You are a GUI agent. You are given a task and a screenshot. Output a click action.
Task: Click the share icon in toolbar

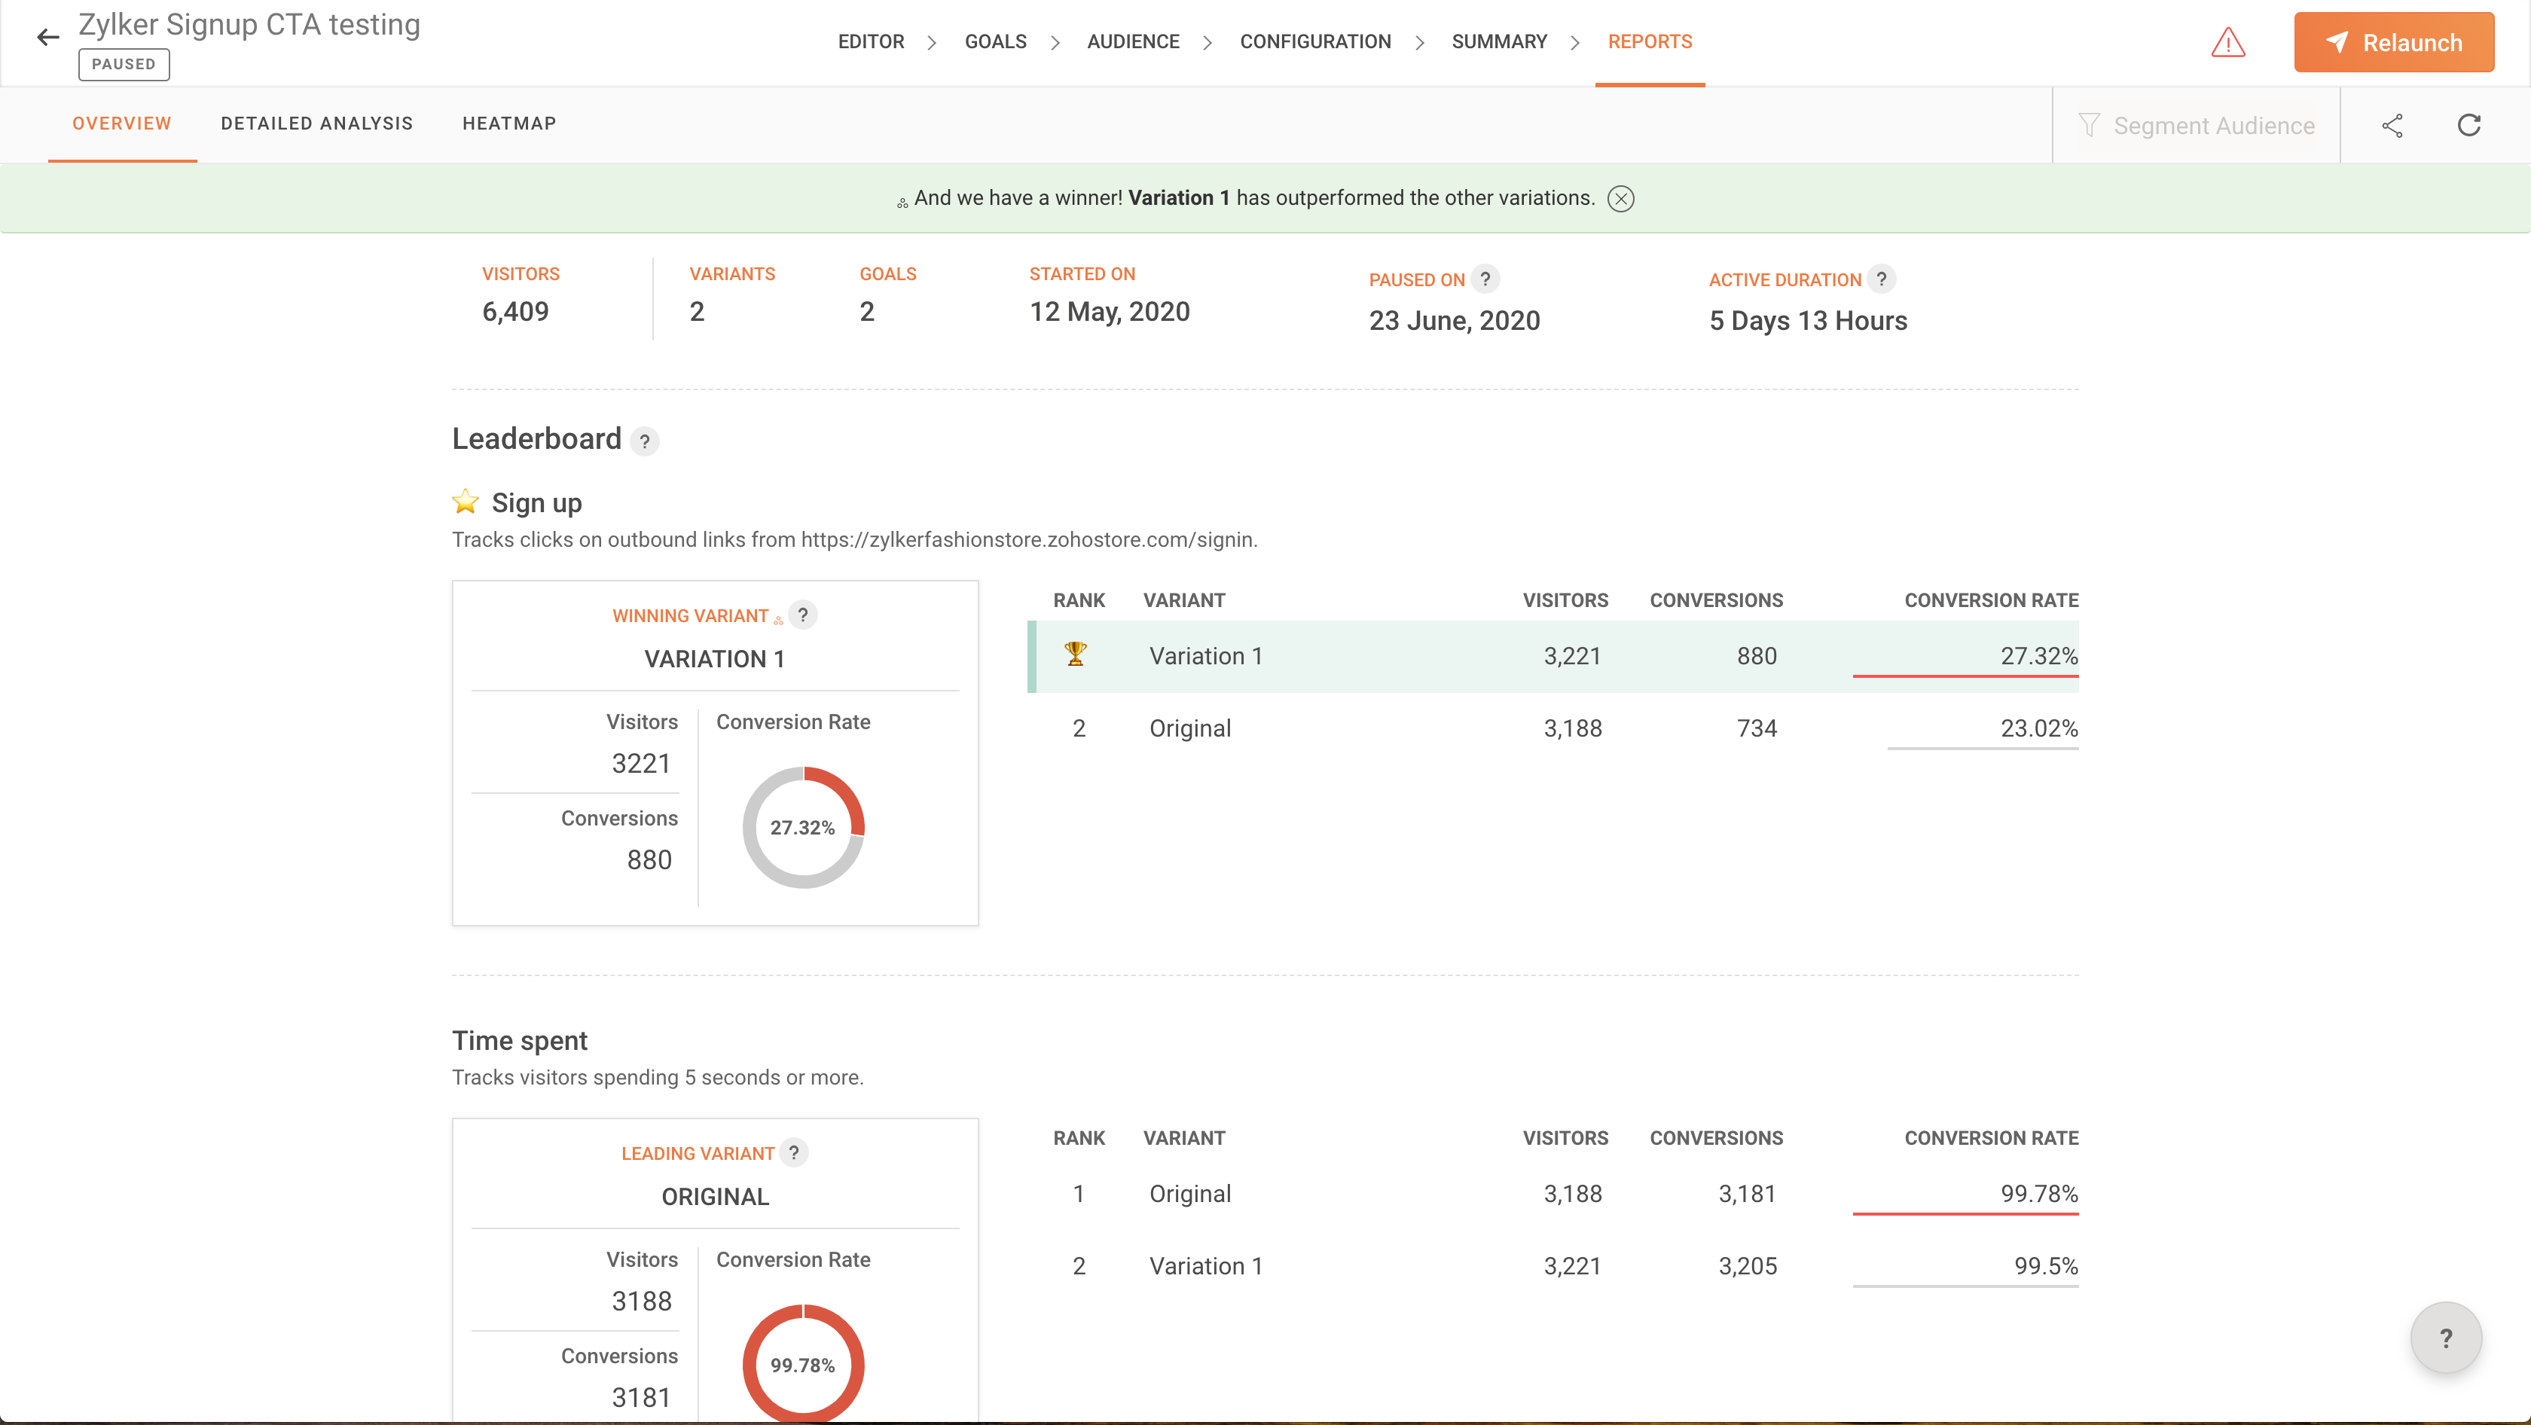[2392, 126]
